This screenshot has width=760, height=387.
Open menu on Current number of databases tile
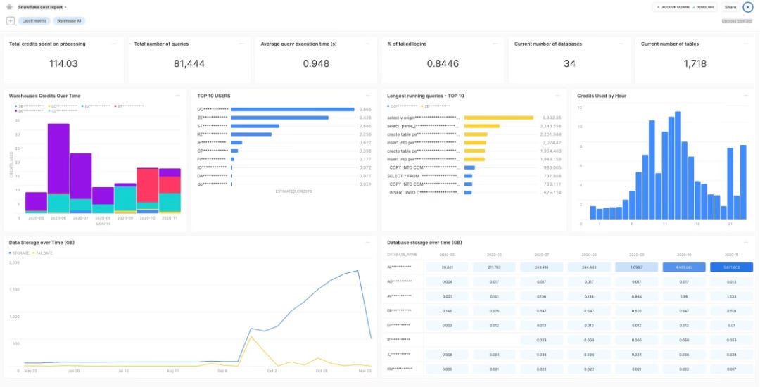pyautogui.click(x=621, y=44)
